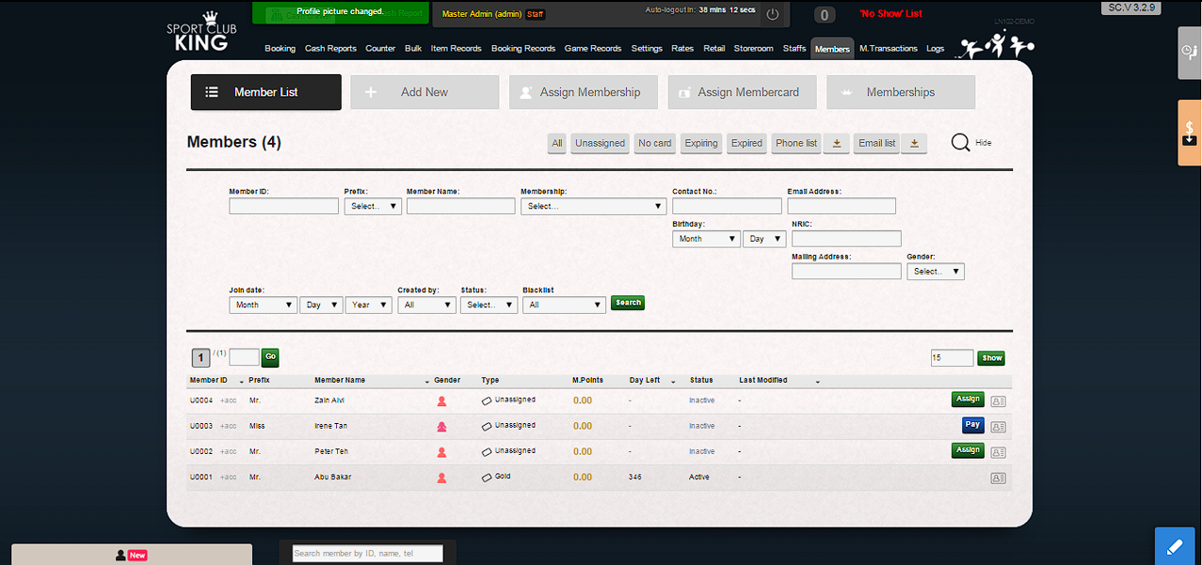Open the Birthday Month dropdown

coord(705,239)
